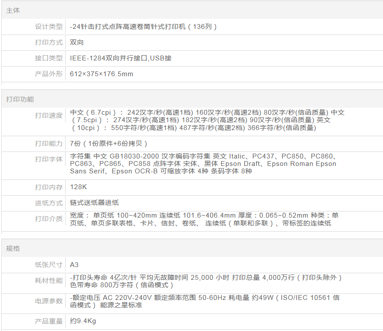This screenshot has height=331, width=383.
Task: Click the 约9.4Kg product weight value
Action: pos(83,321)
